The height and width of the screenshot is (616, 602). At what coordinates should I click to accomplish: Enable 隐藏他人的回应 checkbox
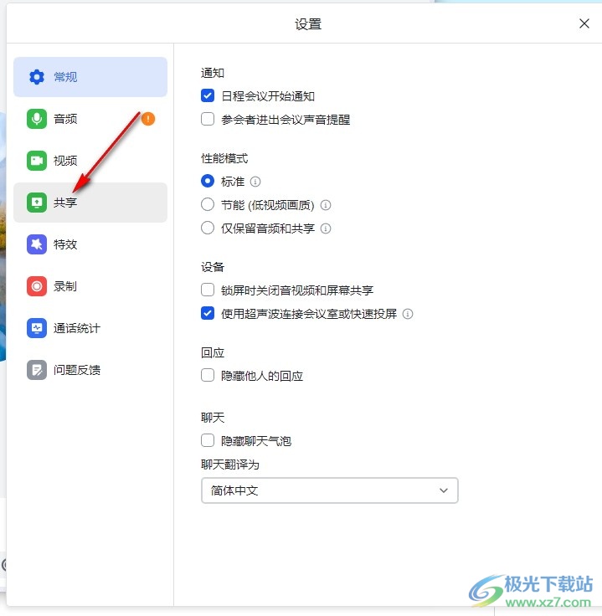click(208, 375)
